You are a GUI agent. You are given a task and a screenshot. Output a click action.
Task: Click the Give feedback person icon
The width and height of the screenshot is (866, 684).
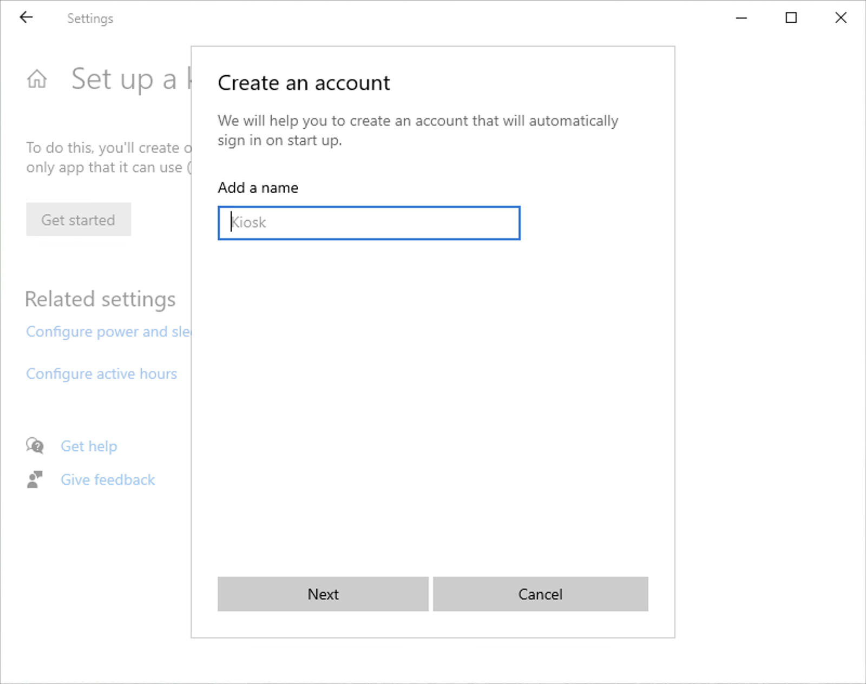[x=35, y=479]
